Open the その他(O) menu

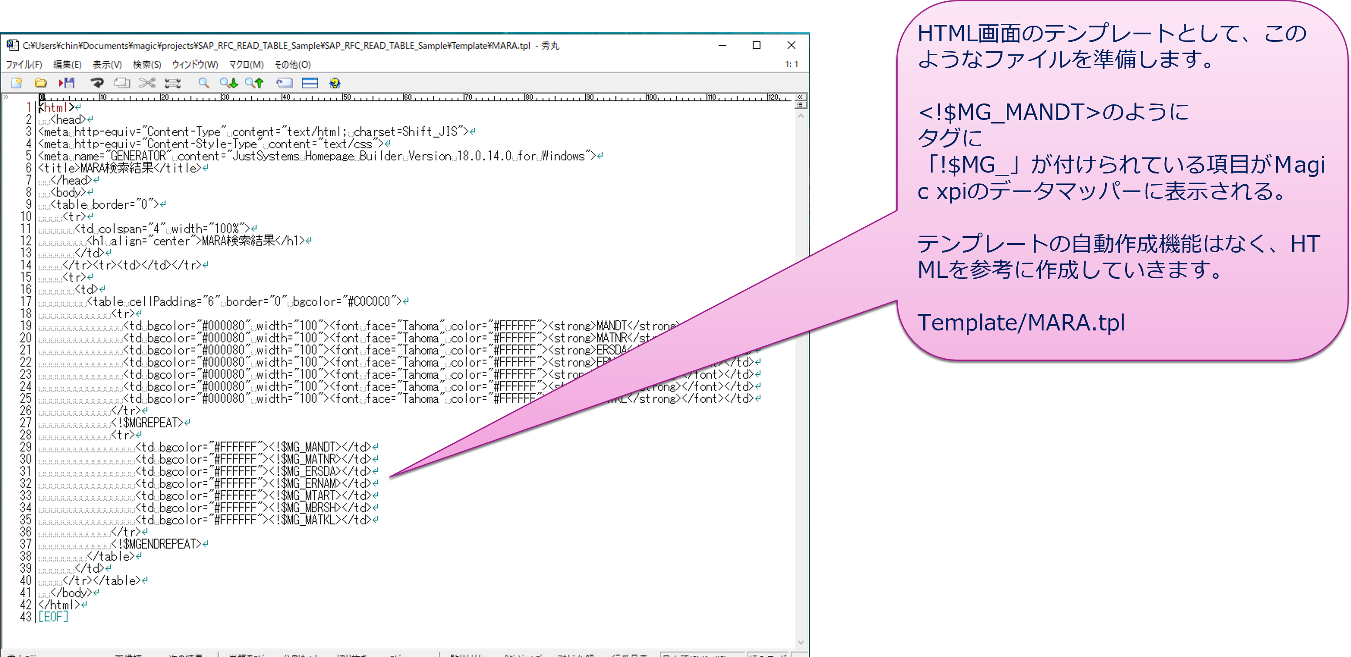click(293, 64)
